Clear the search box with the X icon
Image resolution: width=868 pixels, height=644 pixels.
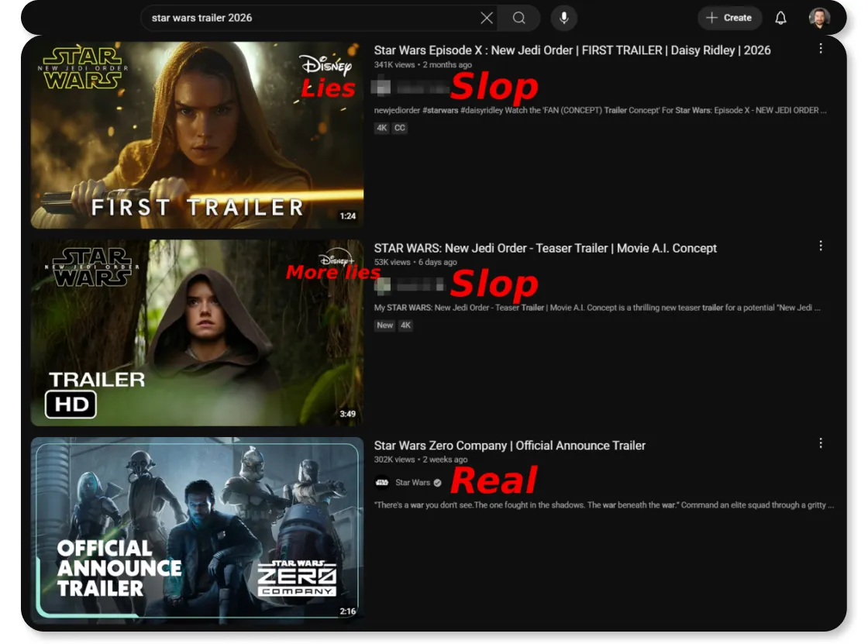coord(487,19)
